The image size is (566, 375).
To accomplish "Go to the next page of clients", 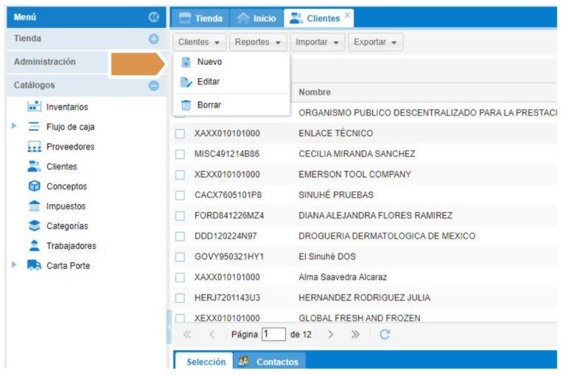I will (x=331, y=334).
